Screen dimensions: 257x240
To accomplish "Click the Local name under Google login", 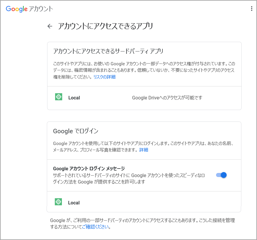I will pos(74,203).
